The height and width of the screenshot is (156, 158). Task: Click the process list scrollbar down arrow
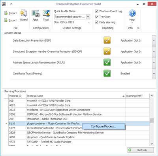pyautogui.click(x=152, y=144)
